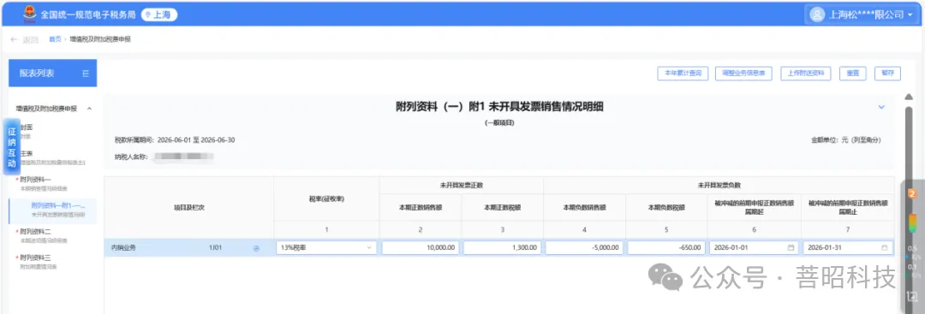Open calendar icon in 2026-01-01 field
Viewport: 925px width, 314px height.
point(791,248)
